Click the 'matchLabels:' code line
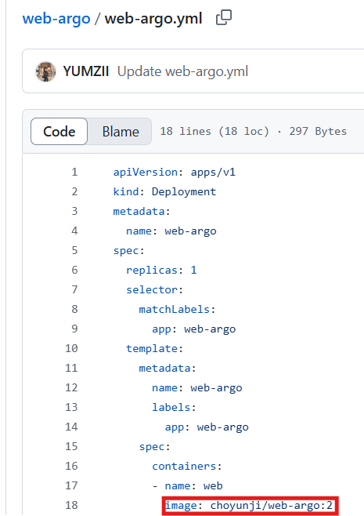Image resolution: width=364 pixels, height=516 pixels. pos(177,309)
